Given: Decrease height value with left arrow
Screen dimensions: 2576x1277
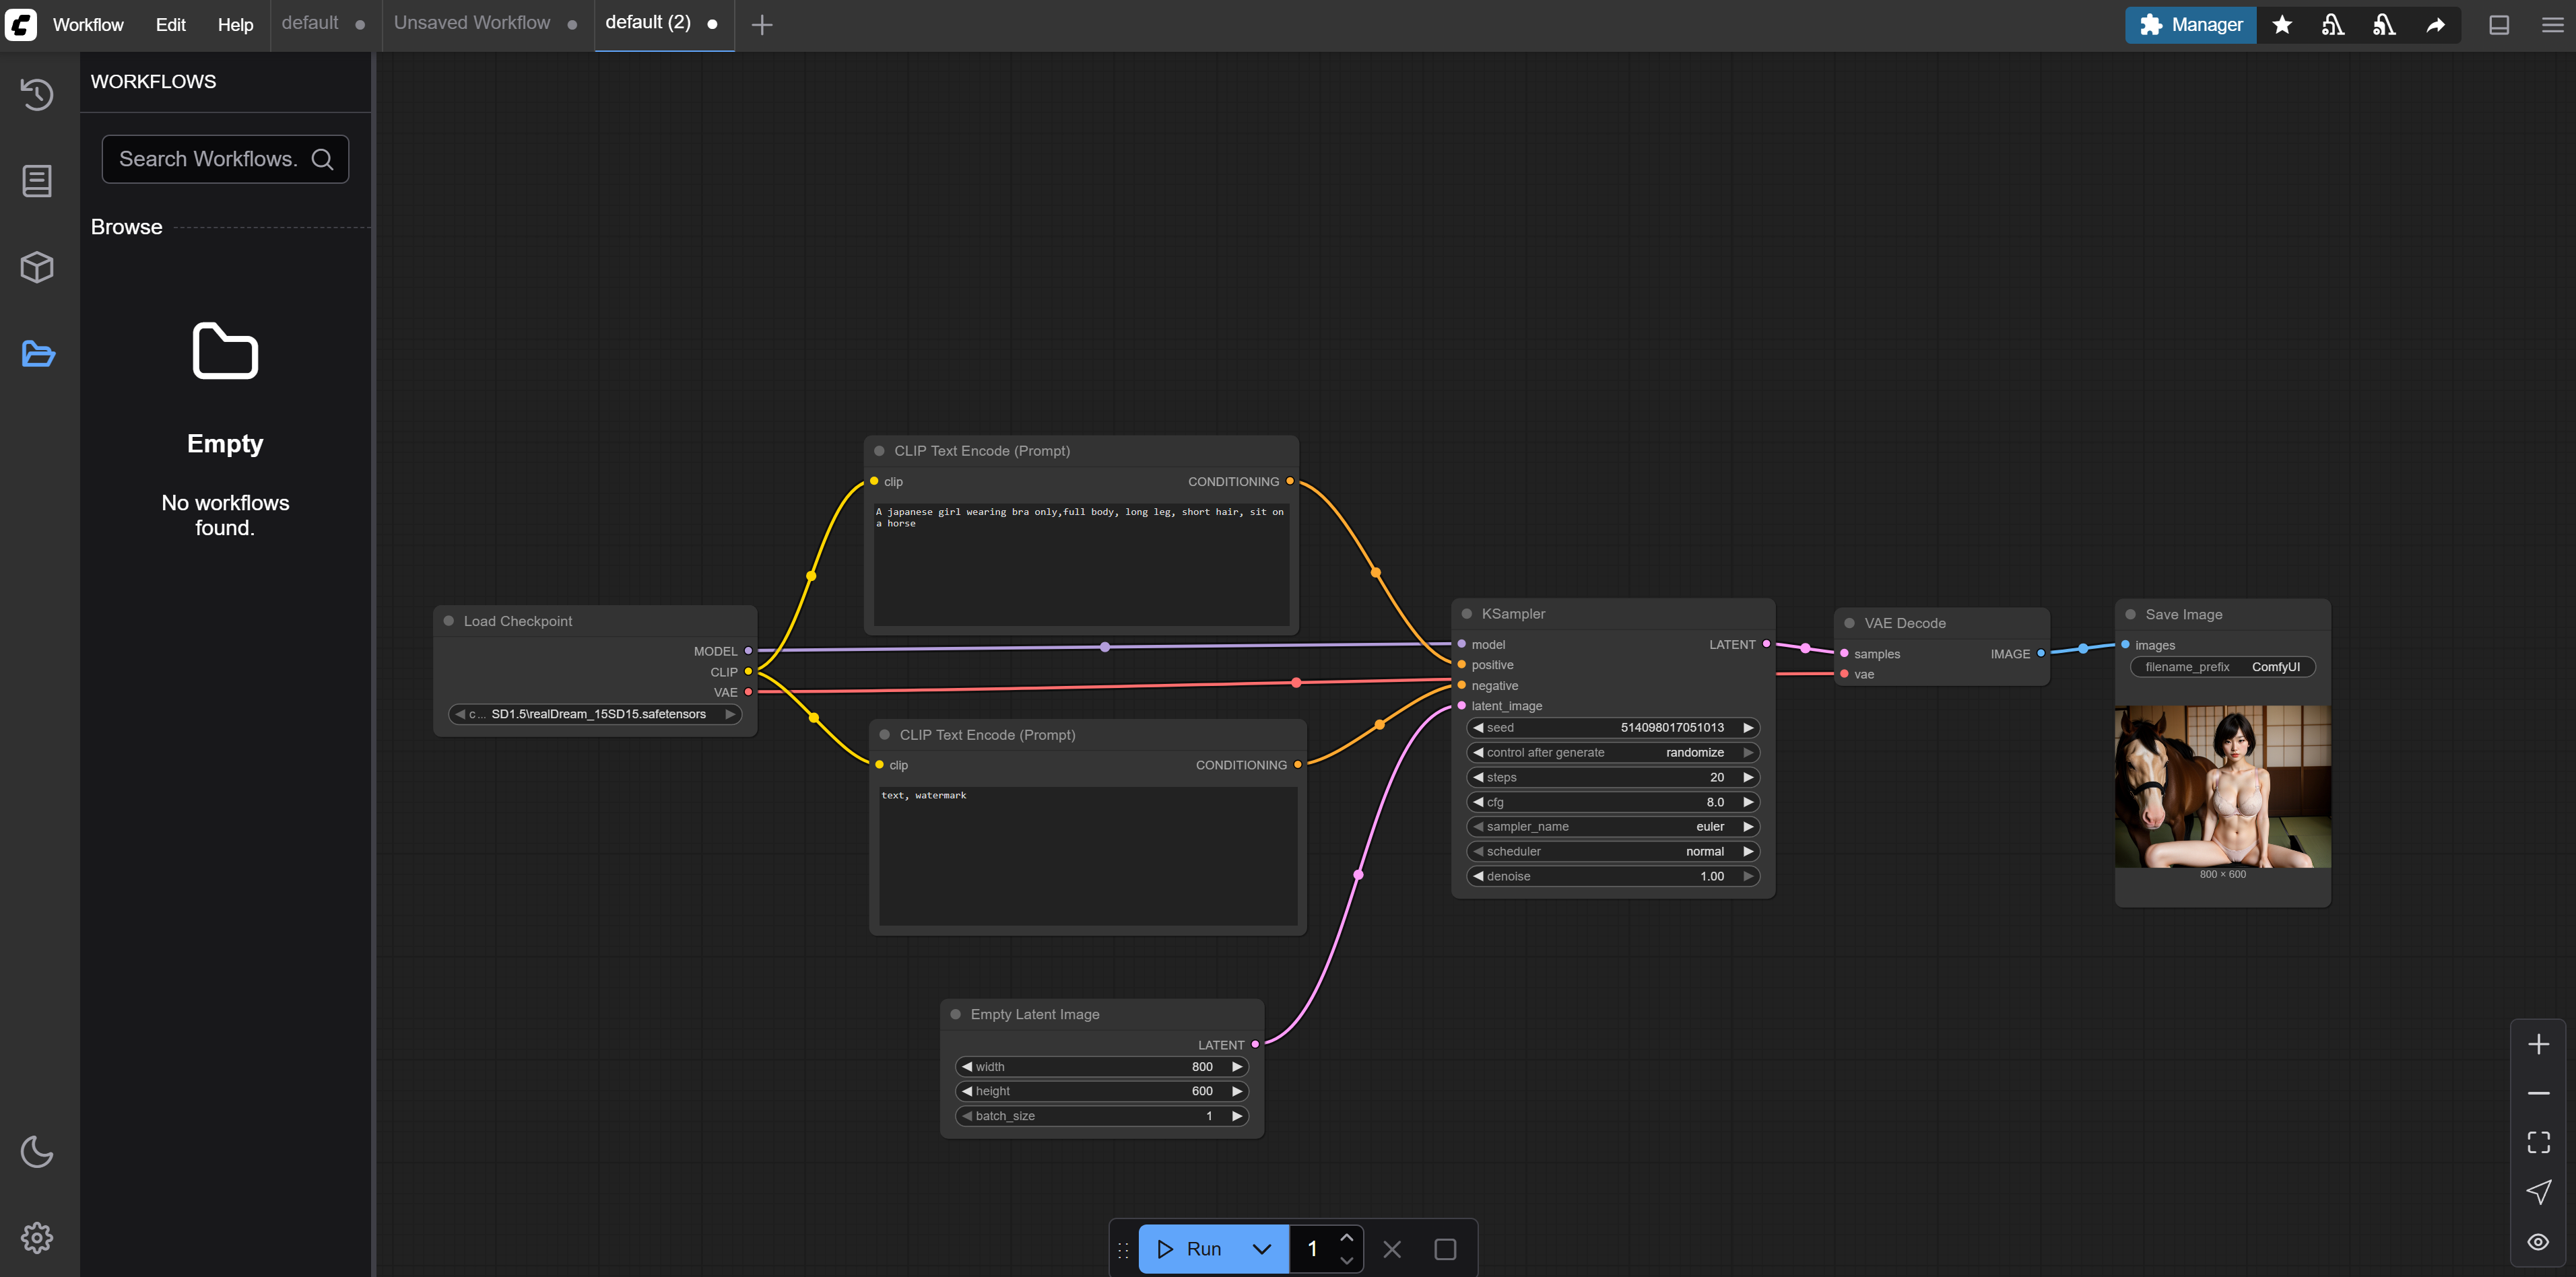Looking at the screenshot, I should [x=967, y=1091].
